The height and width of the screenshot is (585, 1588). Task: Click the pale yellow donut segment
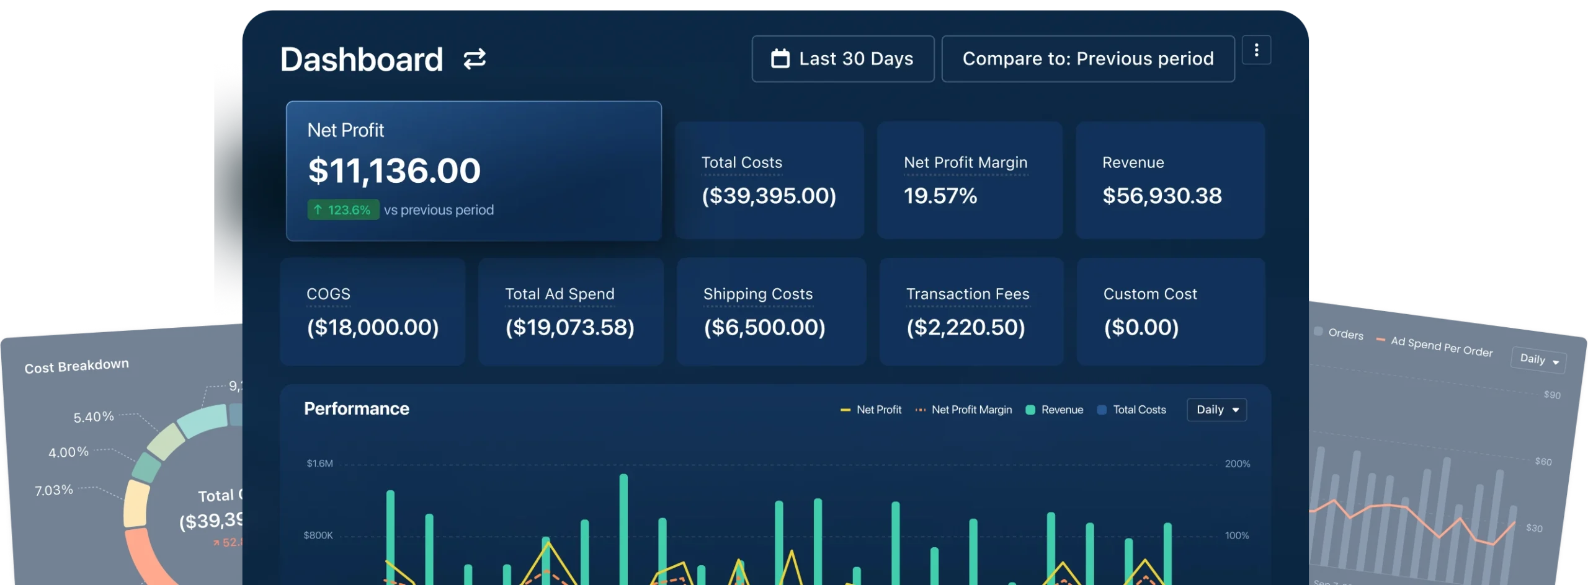coord(136,504)
